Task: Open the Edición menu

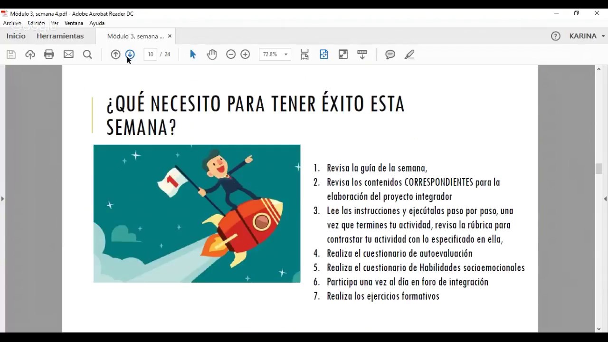Action: [36, 23]
